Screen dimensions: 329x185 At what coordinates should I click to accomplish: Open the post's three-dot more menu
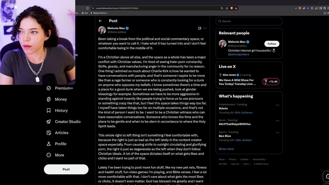205,28
